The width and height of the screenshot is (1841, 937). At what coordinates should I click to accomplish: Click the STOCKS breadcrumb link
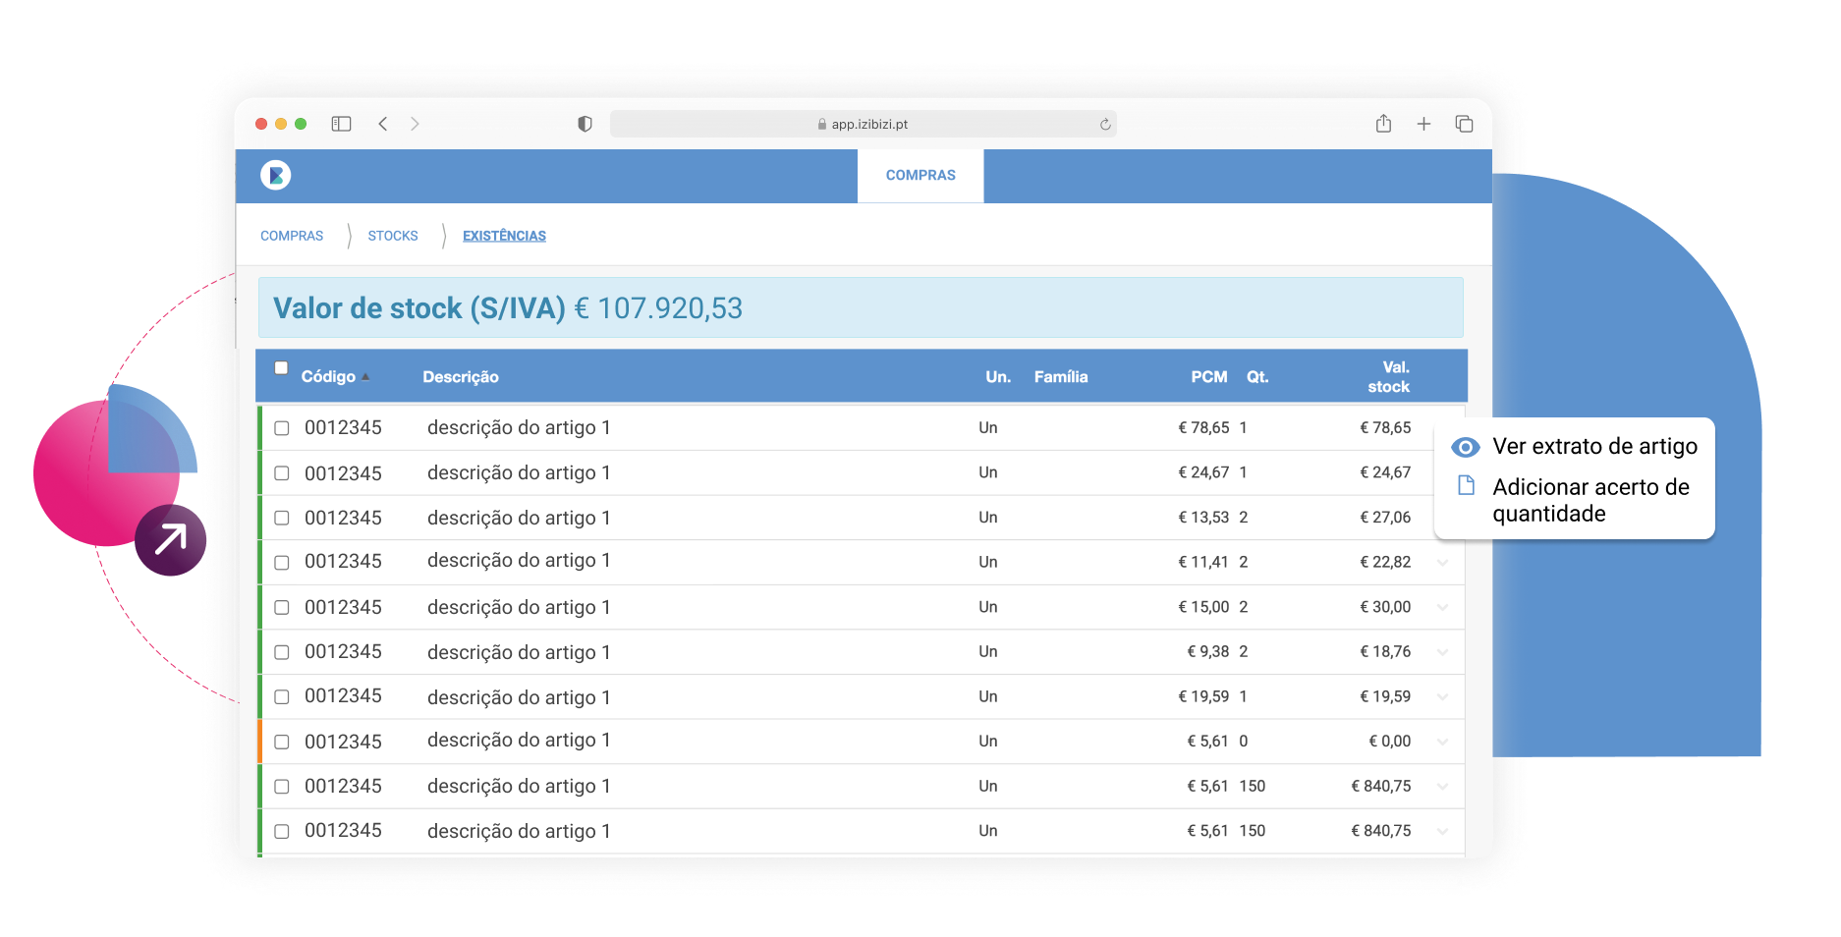[x=393, y=236]
